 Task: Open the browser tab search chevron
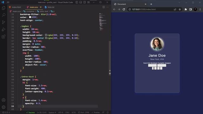tap(179, 3)
